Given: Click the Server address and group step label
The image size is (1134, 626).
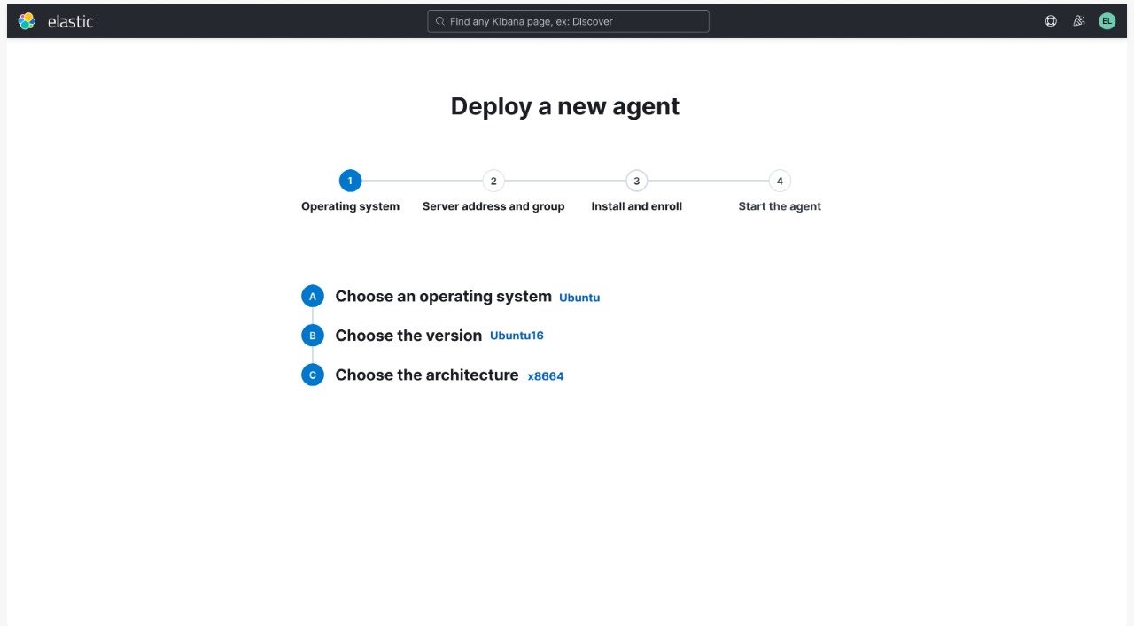Looking at the screenshot, I should pyautogui.click(x=493, y=205).
